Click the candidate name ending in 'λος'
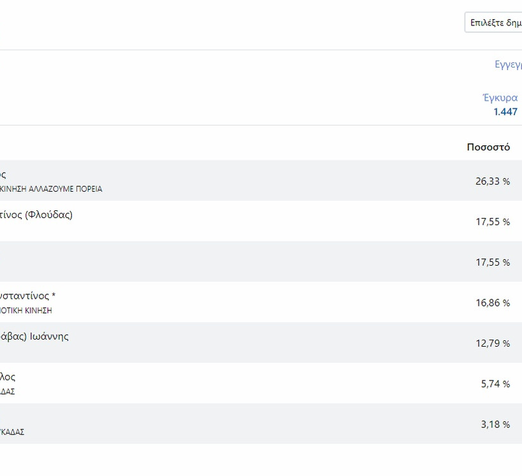The height and width of the screenshot is (476, 522). (8, 377)
